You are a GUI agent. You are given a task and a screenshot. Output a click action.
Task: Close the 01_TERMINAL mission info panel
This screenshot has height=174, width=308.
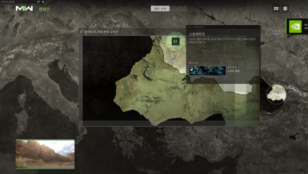coord(259,27)
